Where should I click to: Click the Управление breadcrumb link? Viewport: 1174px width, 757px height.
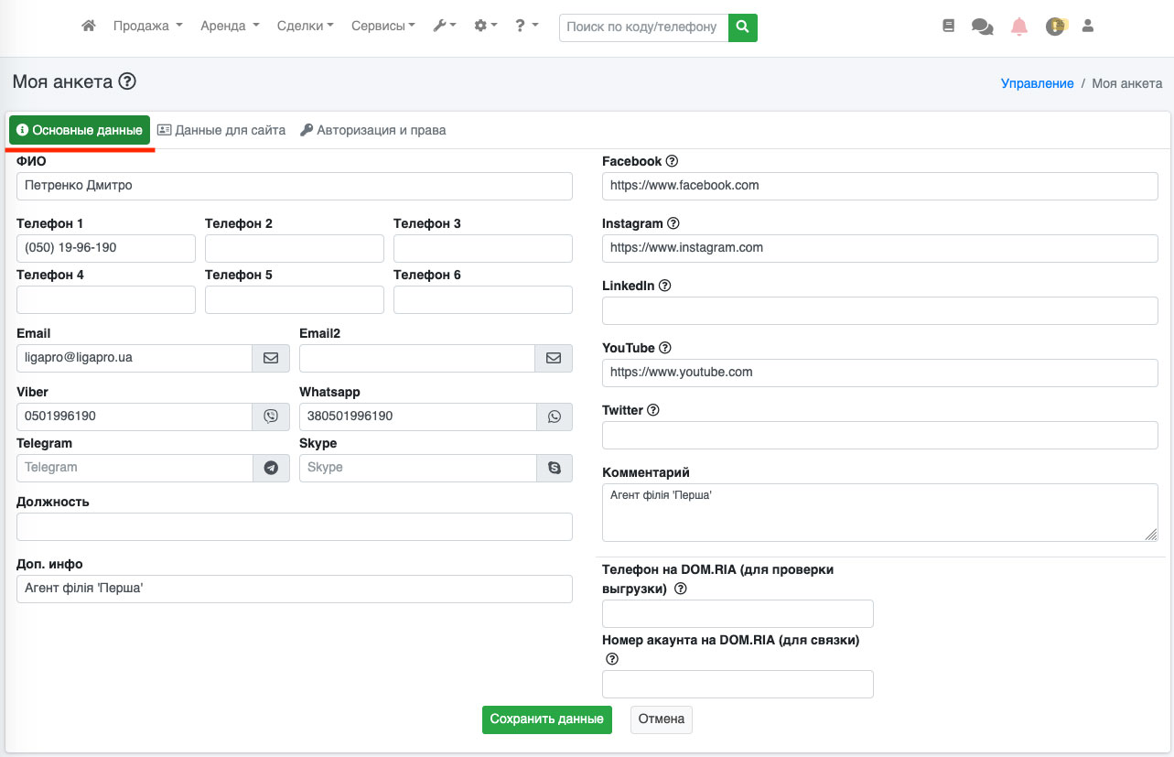coord(1037,83)
